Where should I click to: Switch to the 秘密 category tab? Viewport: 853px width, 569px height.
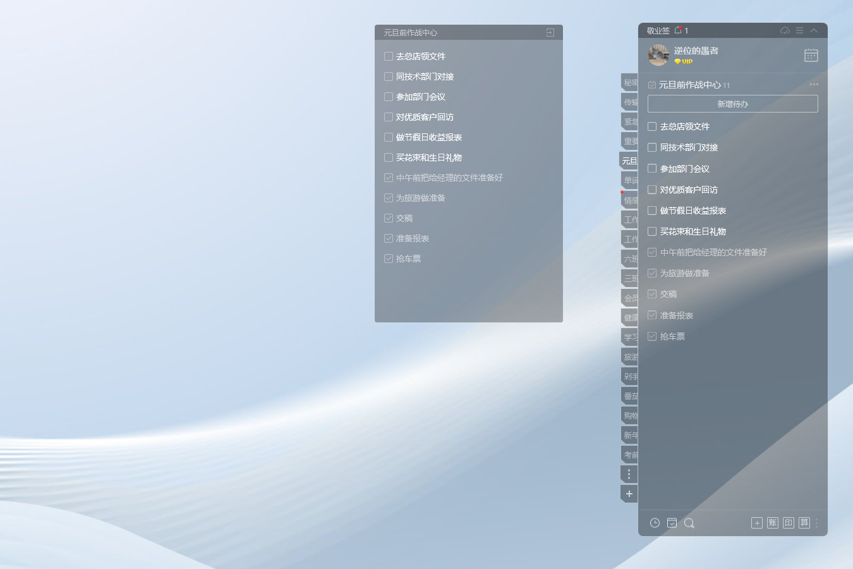[x=630, y=82]
